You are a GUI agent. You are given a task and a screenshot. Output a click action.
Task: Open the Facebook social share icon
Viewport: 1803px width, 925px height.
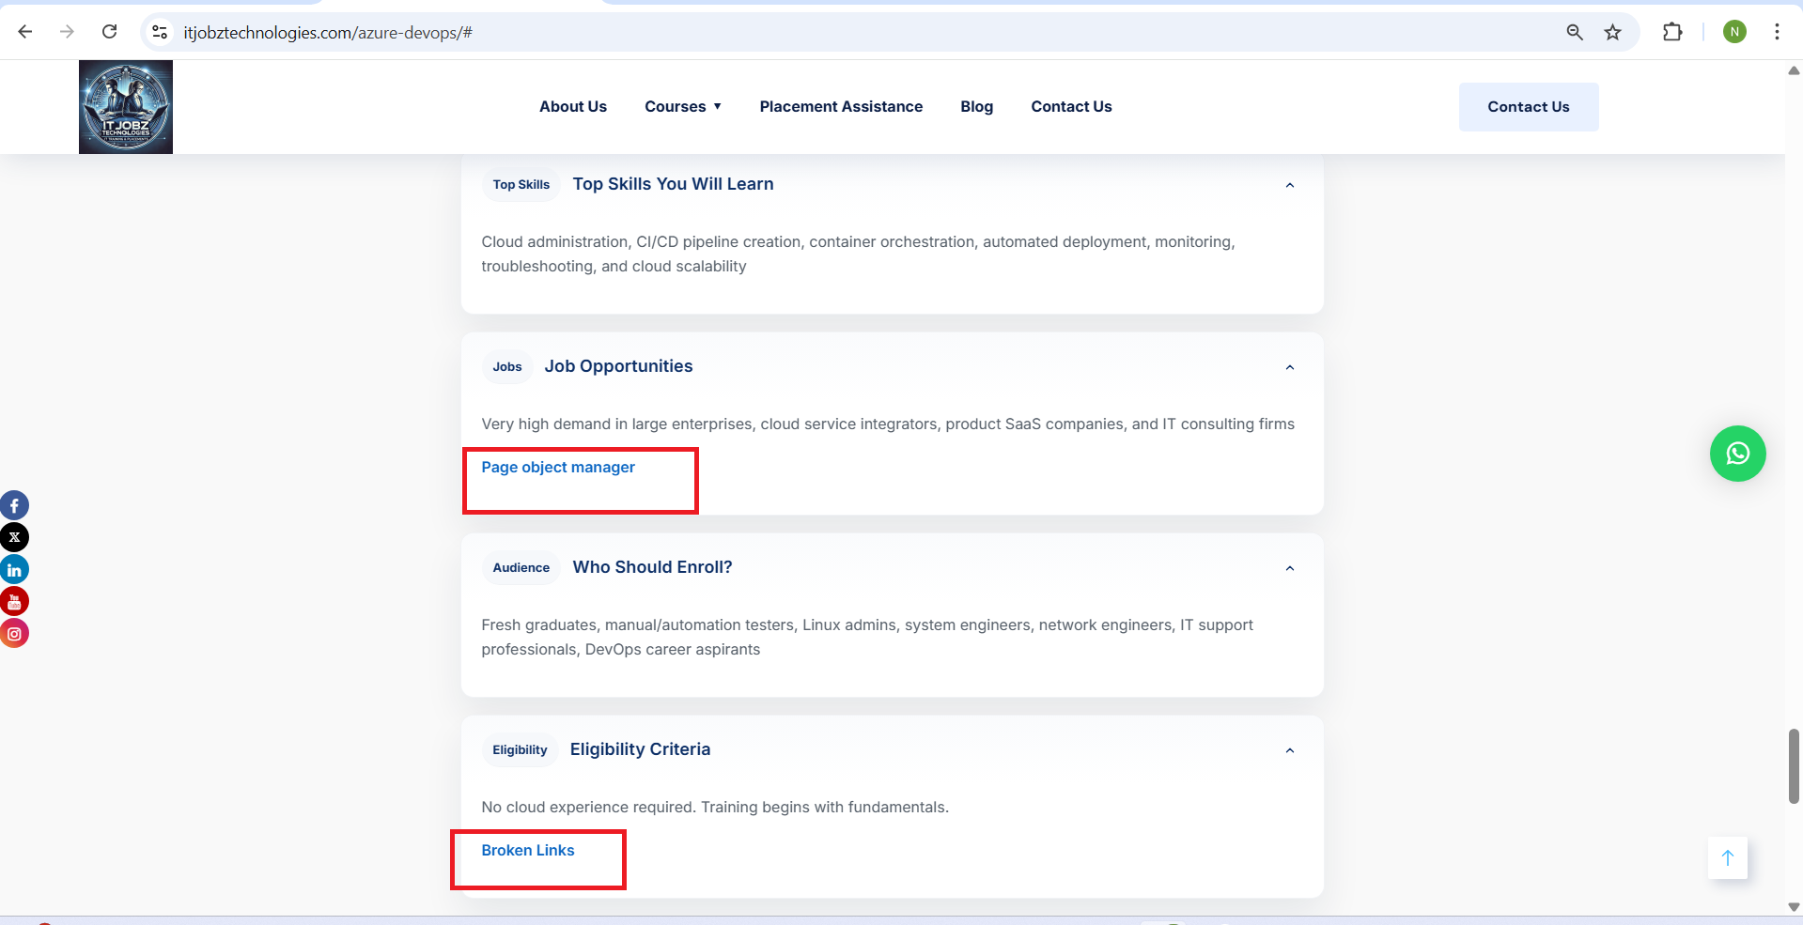pos(14,506)
